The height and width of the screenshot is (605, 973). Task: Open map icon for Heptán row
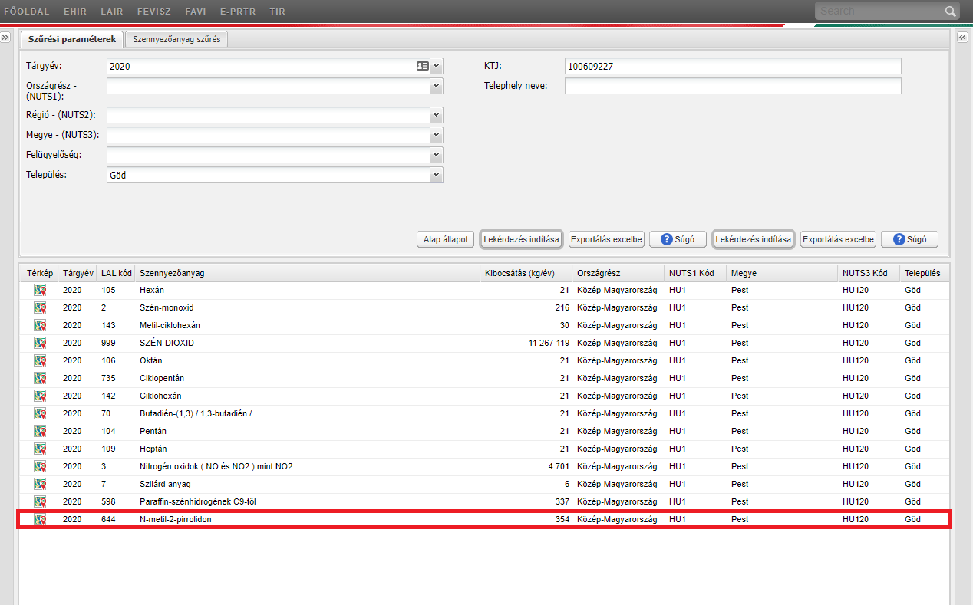click(41, 449)
